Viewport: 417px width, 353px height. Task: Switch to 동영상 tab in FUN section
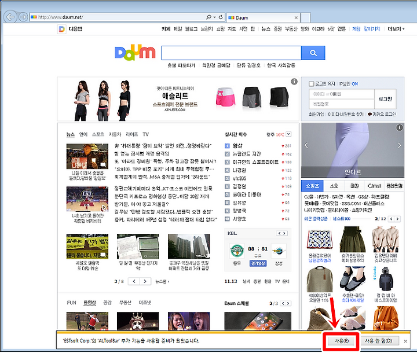89,303
